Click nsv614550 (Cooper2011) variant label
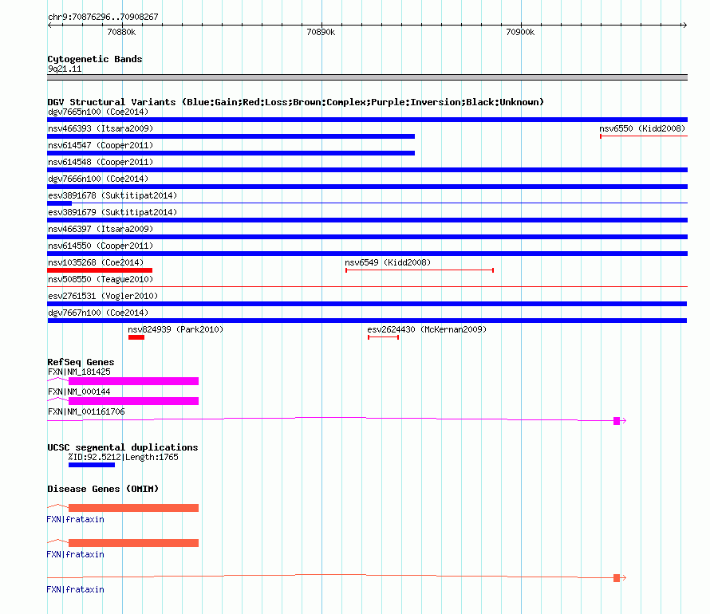710x614 pixels. tap(101, 246)
